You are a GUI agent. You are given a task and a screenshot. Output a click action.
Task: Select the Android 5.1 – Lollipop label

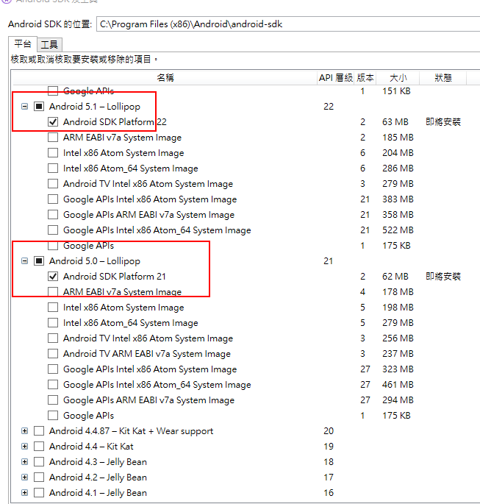click(95, 107)
